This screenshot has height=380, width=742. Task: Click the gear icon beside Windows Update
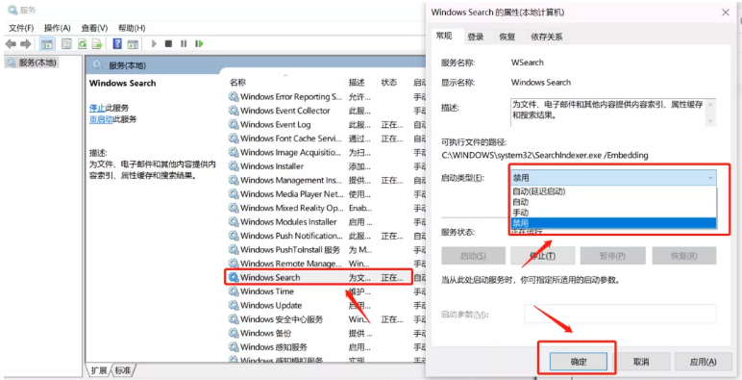234,305
